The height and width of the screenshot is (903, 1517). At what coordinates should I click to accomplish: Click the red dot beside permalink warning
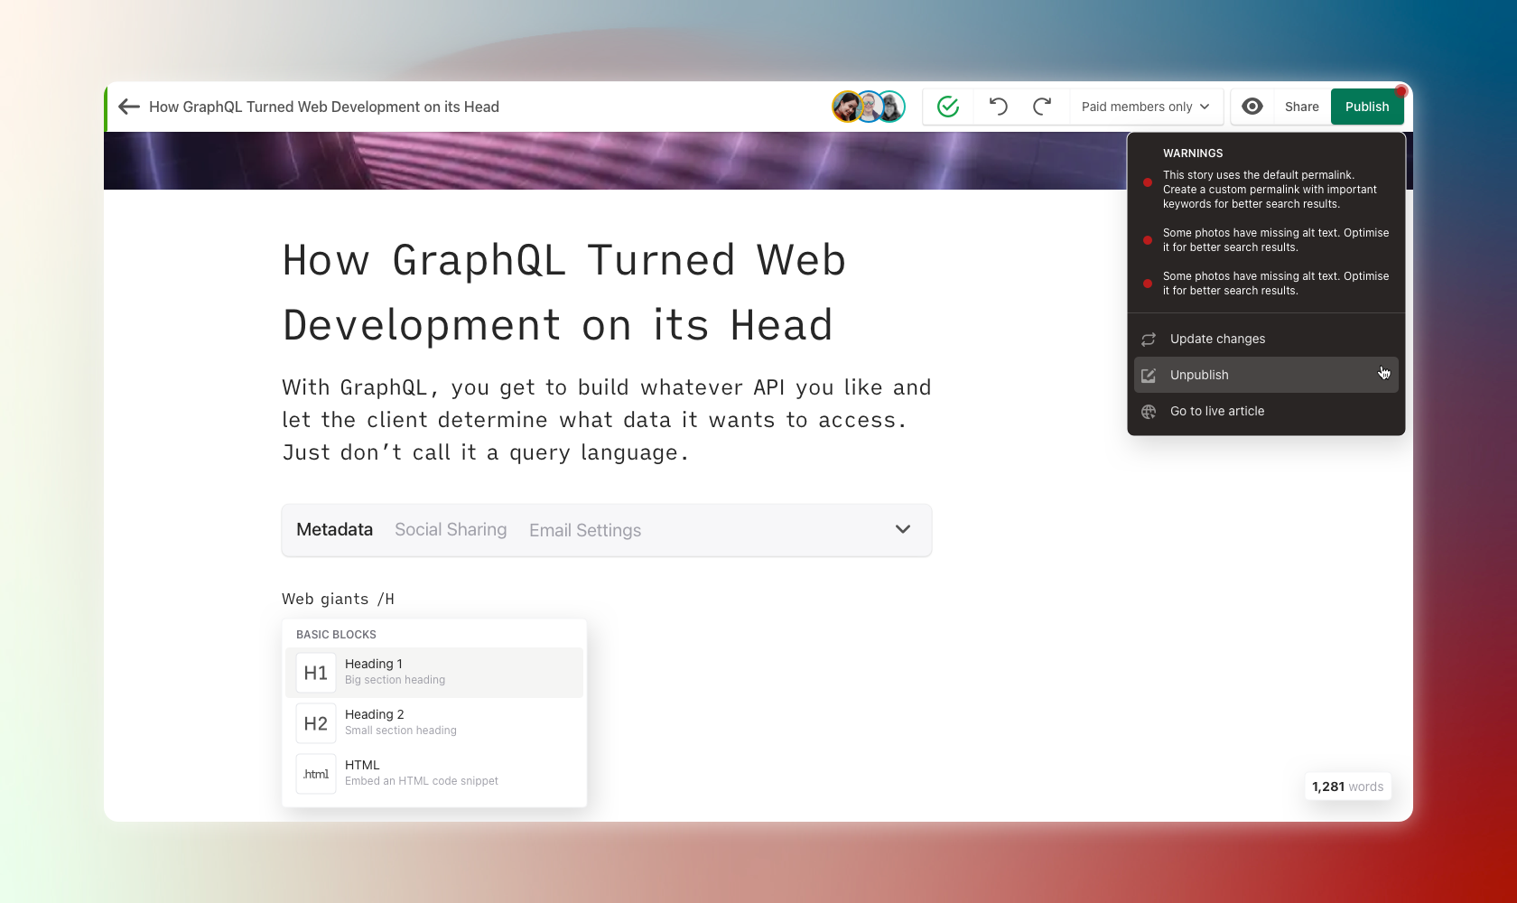click(1148, 182)
